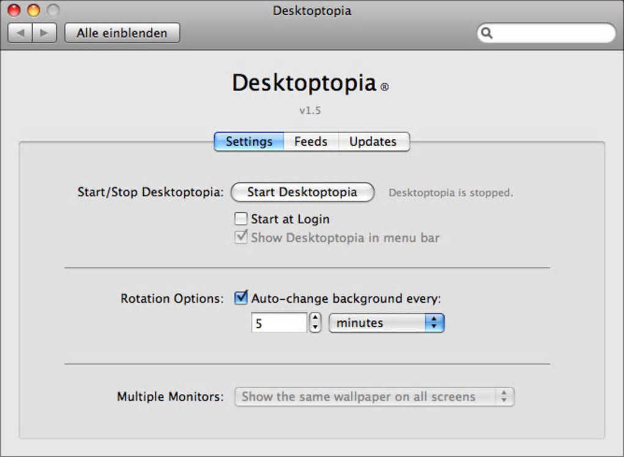Decrease the interval with the stepper down arrow
This screenshot has width=624, height=457.
(x=315, y=328)
